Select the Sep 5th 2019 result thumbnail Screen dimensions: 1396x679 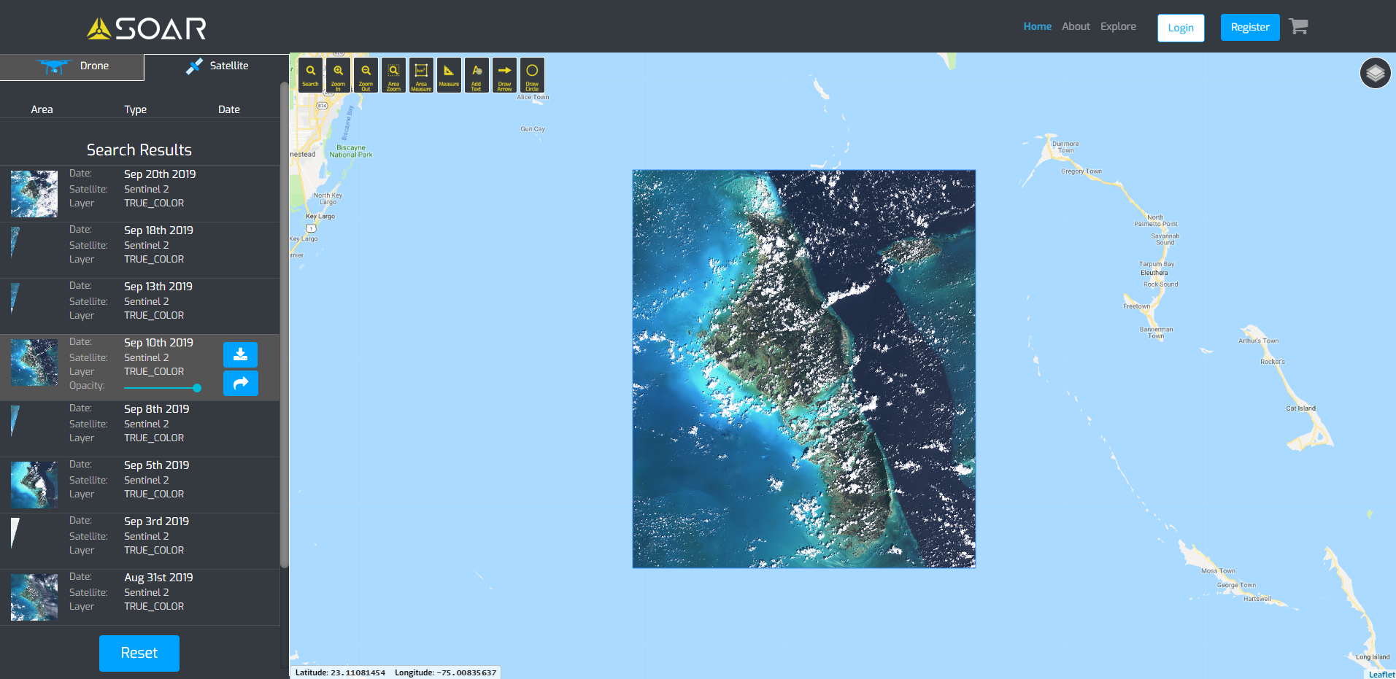coord(34,484)
